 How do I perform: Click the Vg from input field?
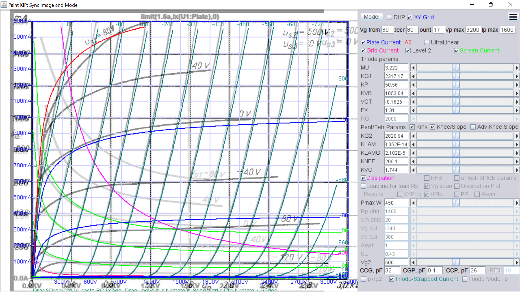tap(387, 30)
